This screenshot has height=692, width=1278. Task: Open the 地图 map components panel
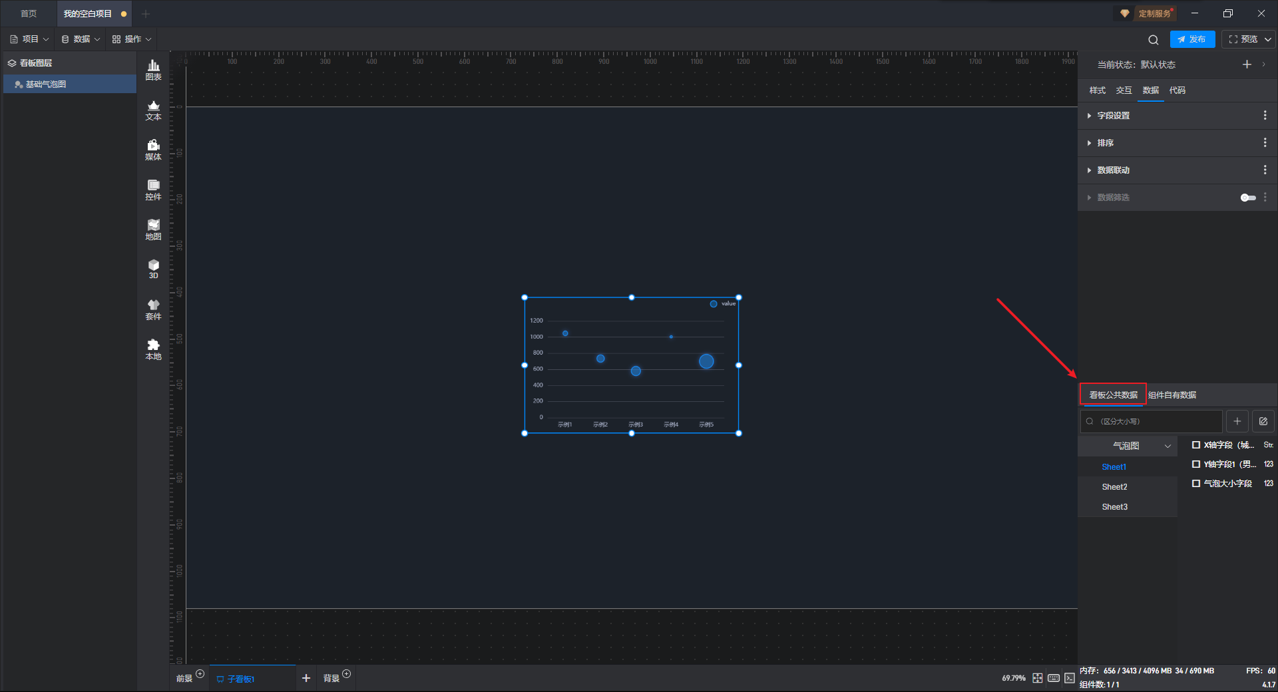pyautogui.click(x=153, y=230)
